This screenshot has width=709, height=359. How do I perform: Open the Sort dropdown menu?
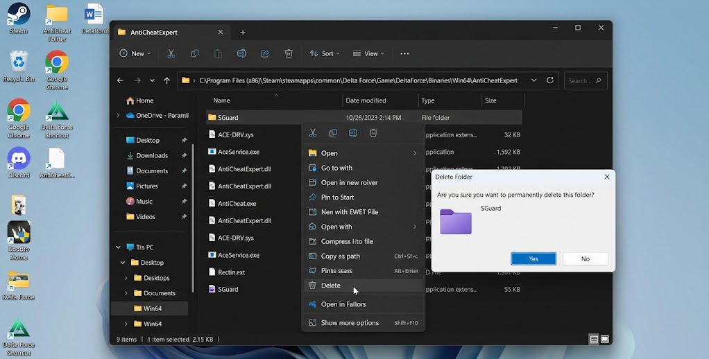tap(325, 53)
